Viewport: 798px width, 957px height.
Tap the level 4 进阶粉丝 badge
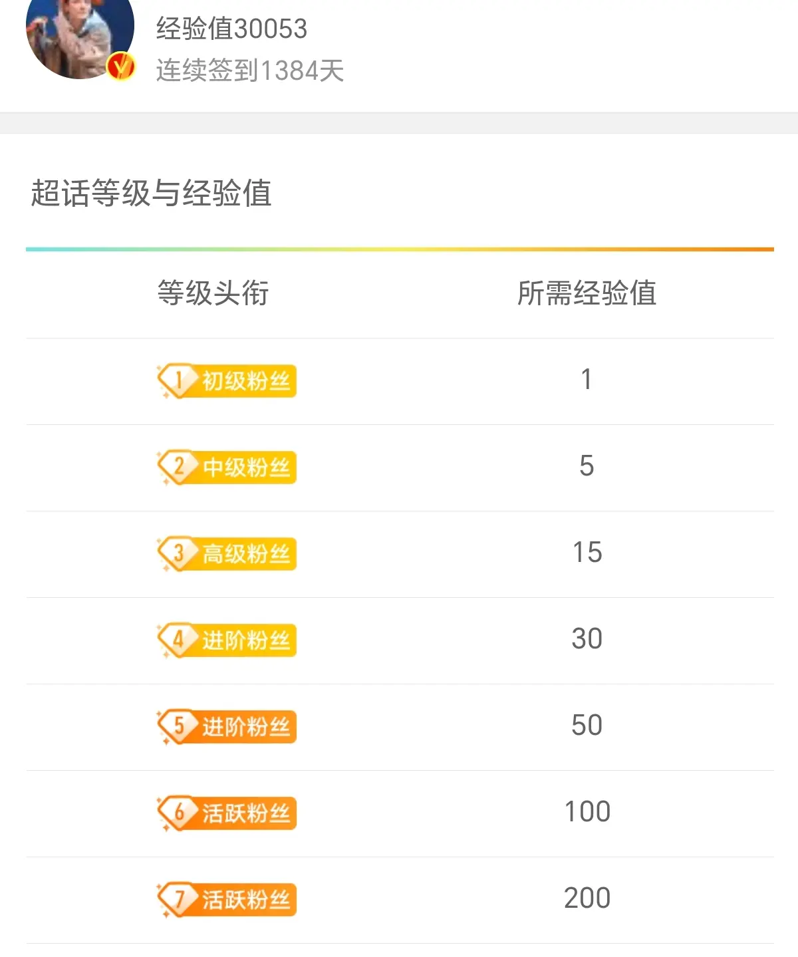(227, 640)
